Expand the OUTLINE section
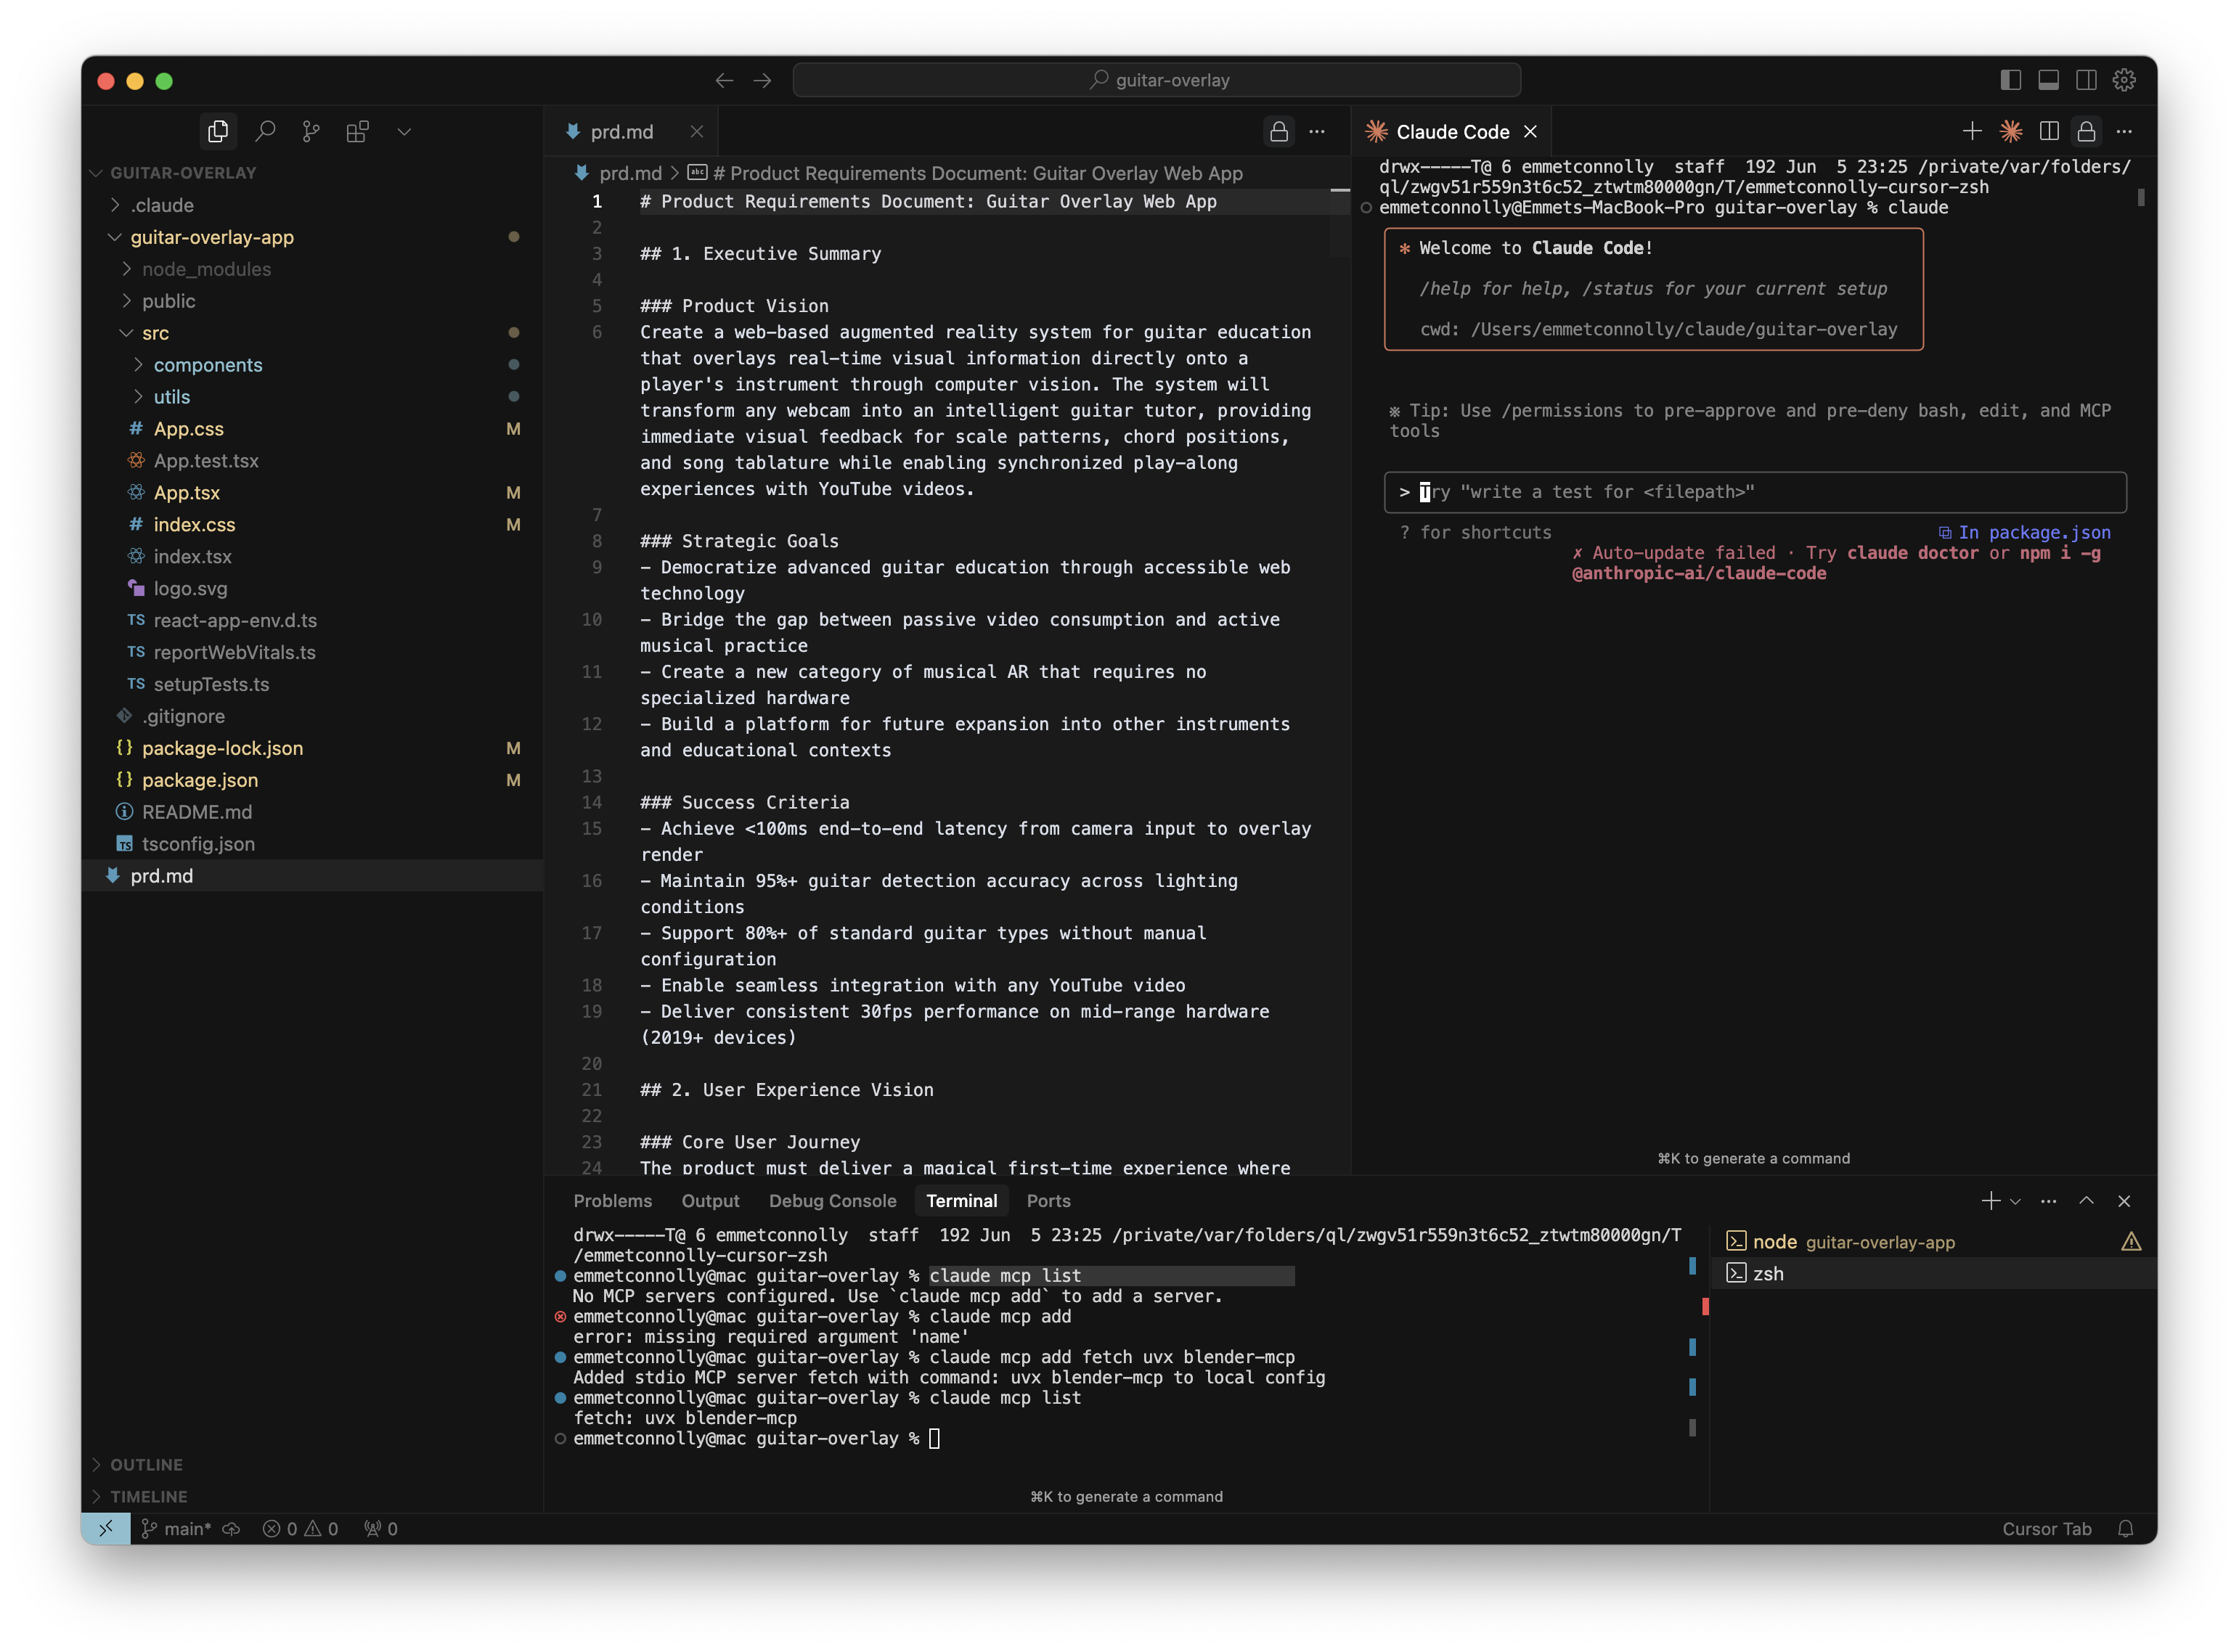Image resolution: width=2239 pixels, height=1652 pixels. (x=312, y=1464)
